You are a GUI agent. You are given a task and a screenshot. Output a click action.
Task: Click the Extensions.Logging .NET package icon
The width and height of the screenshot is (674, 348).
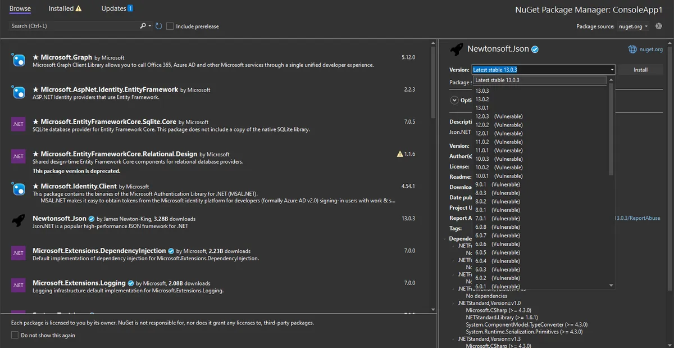[19, 285]
